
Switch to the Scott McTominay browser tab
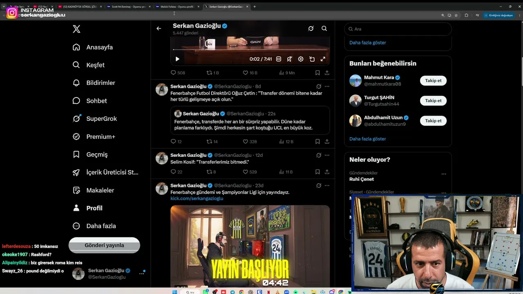(x=128, y=7)
